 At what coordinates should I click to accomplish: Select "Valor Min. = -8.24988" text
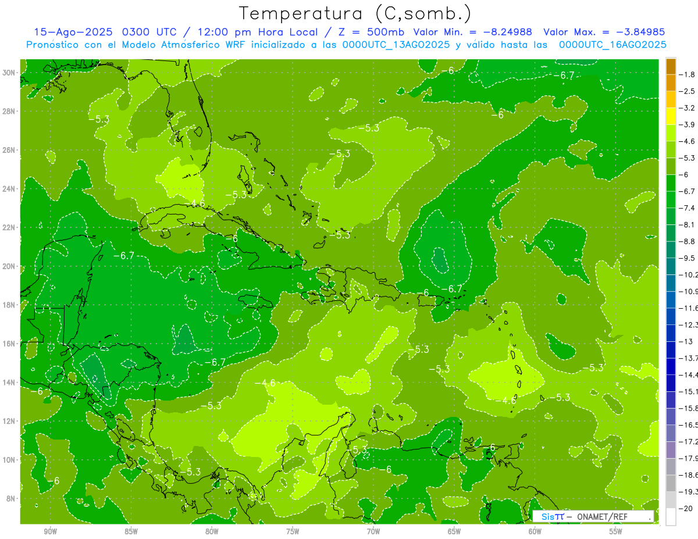[x=472, y=32]
